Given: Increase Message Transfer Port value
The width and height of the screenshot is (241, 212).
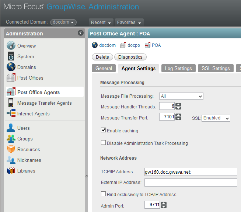Looking at the screenshot, I should pos(178,115).
